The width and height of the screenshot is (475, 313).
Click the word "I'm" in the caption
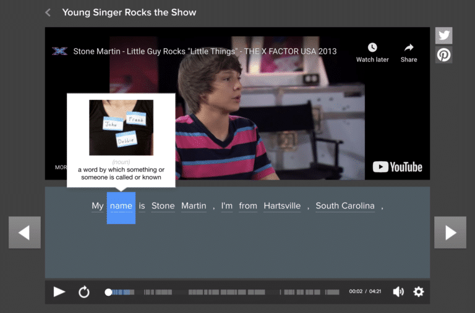click(226, 206)
